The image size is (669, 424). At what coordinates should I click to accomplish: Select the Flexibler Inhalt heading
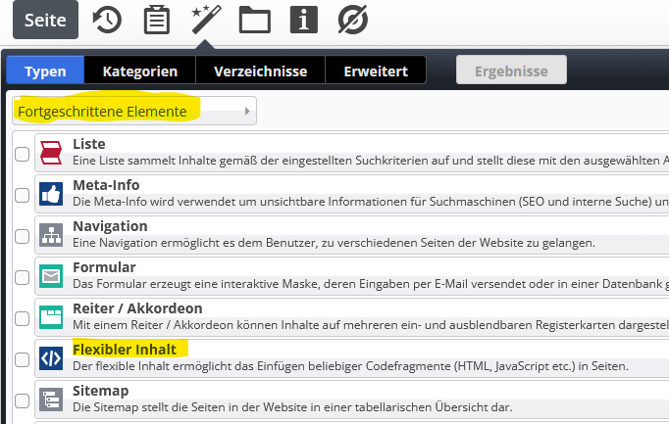click(x=125, y=350)
